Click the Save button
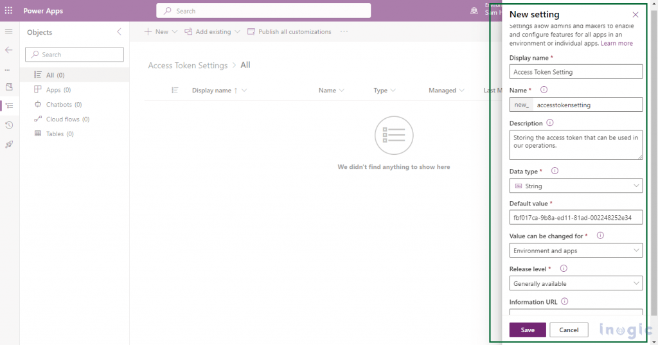Screen dimensions: 658x345 click(x=528, y=330)
